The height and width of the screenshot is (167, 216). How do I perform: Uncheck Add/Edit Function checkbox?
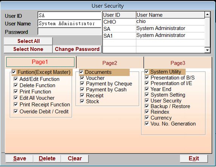point(16,79)
